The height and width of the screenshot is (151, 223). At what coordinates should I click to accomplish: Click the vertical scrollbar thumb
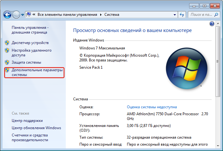point(218,61)
